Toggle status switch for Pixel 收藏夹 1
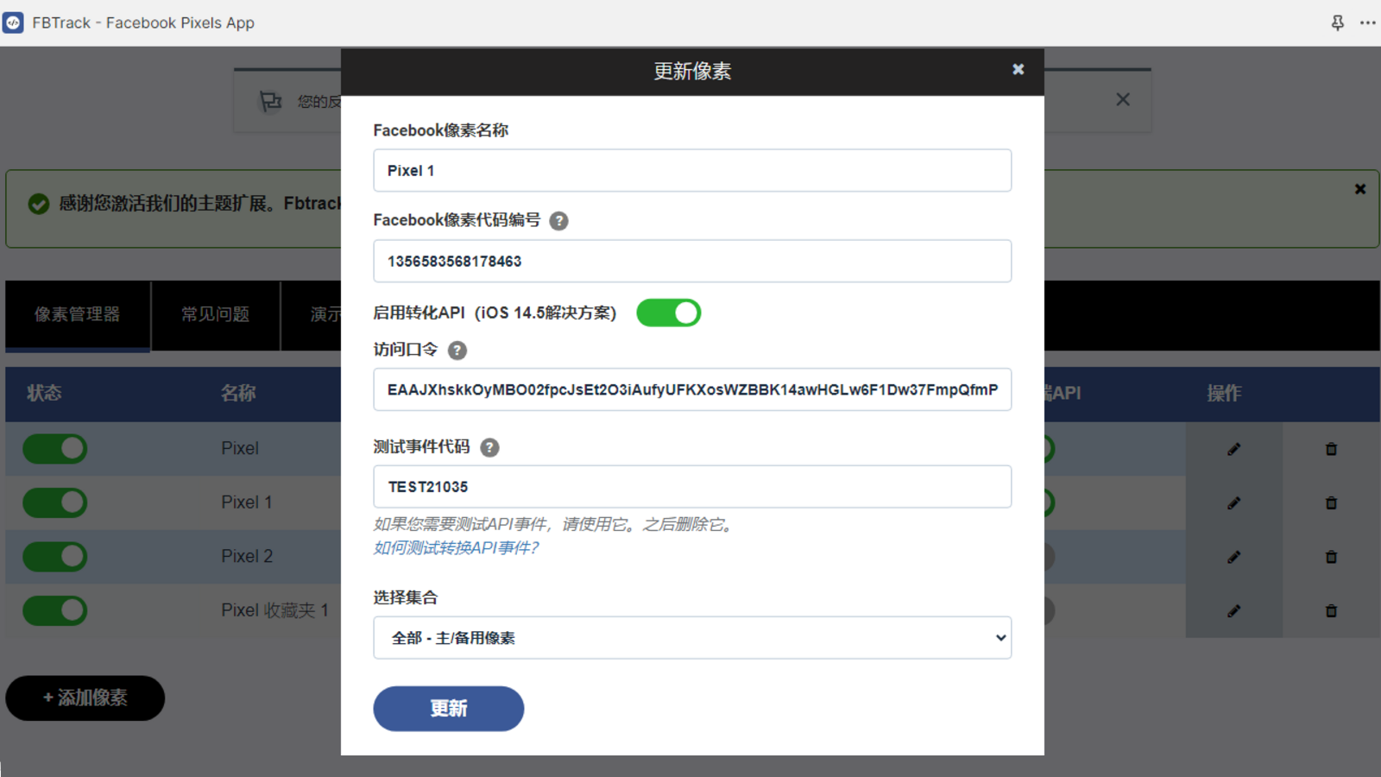This screenshot has height=777, width=1381. click(55, 610)
